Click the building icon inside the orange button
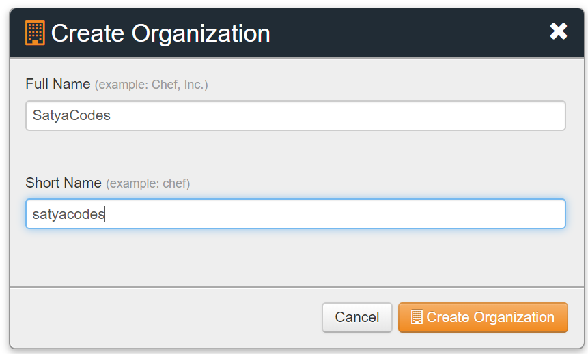The height and width of the screenshot is (354, 588). coord(417,317)
